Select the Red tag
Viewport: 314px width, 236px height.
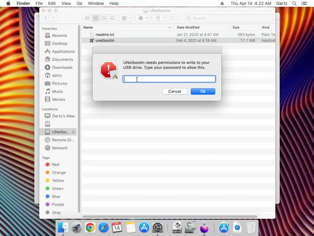[52, 165]
